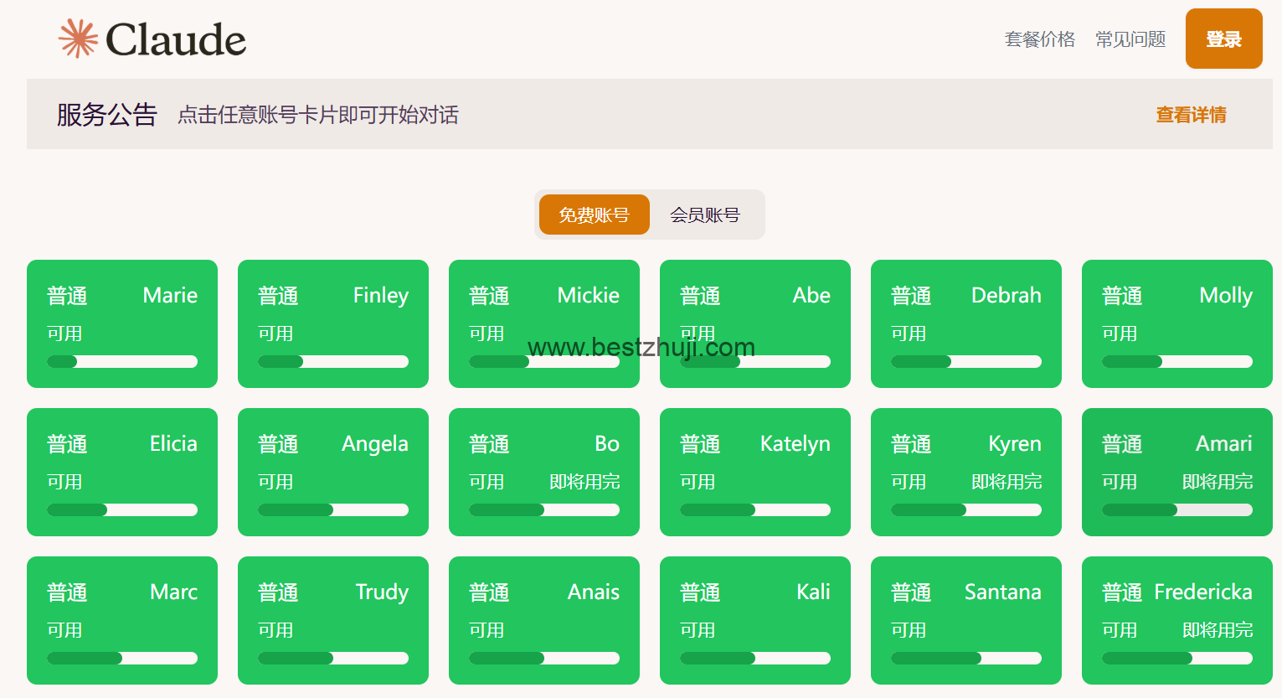Open 查看详情 in the service announcement
The width and height of the screenshot is (1282, 698).
click(x=1191, y=115)
